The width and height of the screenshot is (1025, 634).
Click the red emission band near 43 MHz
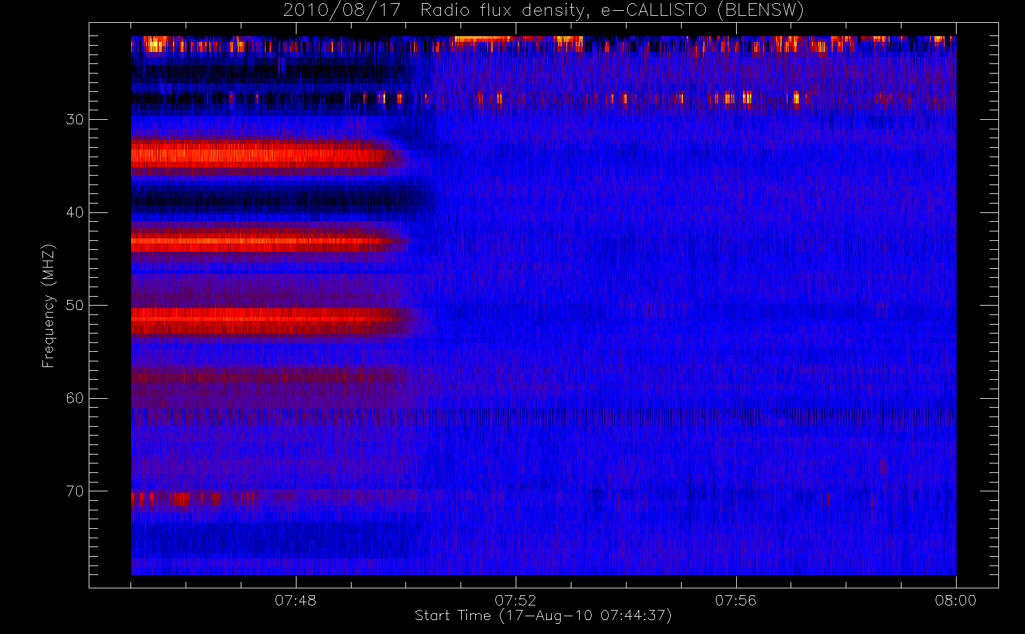[269, 241]
